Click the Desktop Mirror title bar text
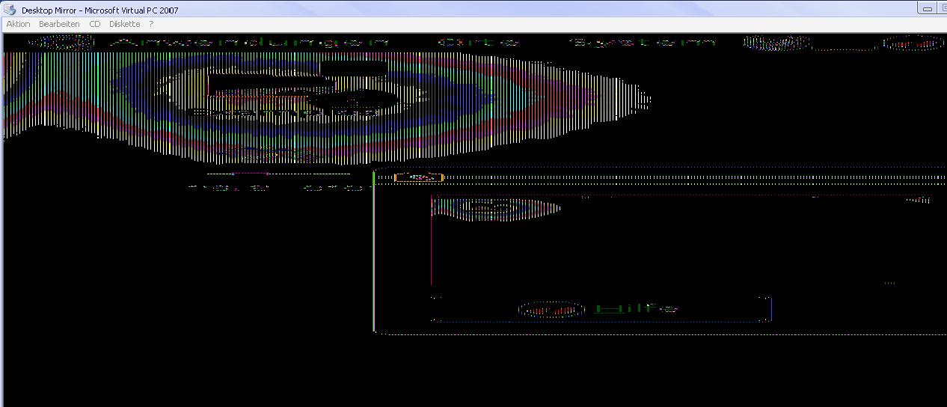947x407 pixels. coord(99,10)
